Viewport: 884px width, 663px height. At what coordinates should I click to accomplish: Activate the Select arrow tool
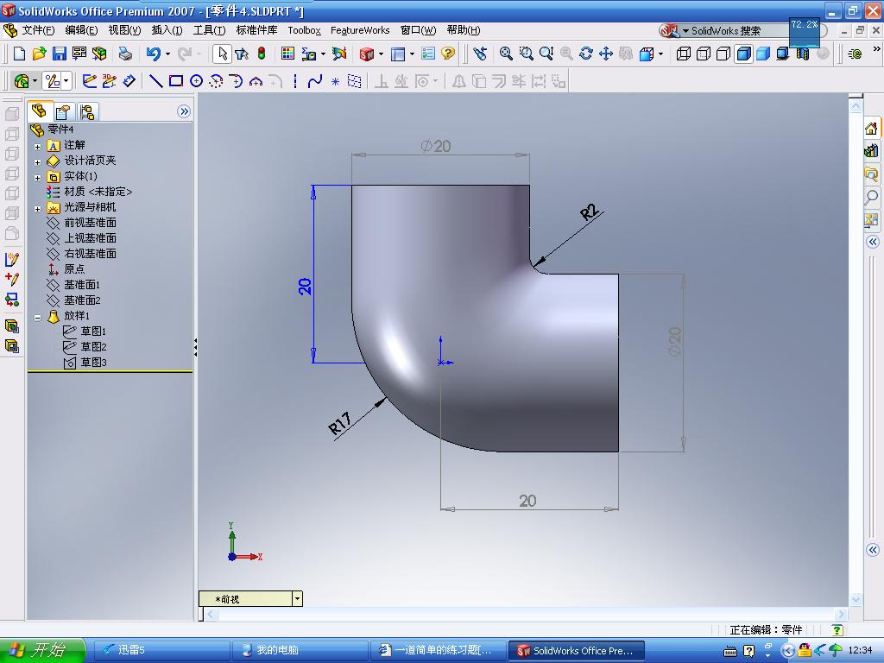[x=222, y=54]
